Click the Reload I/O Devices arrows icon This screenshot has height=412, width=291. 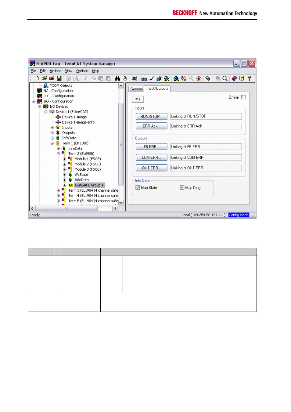click(x=184, y=78)
